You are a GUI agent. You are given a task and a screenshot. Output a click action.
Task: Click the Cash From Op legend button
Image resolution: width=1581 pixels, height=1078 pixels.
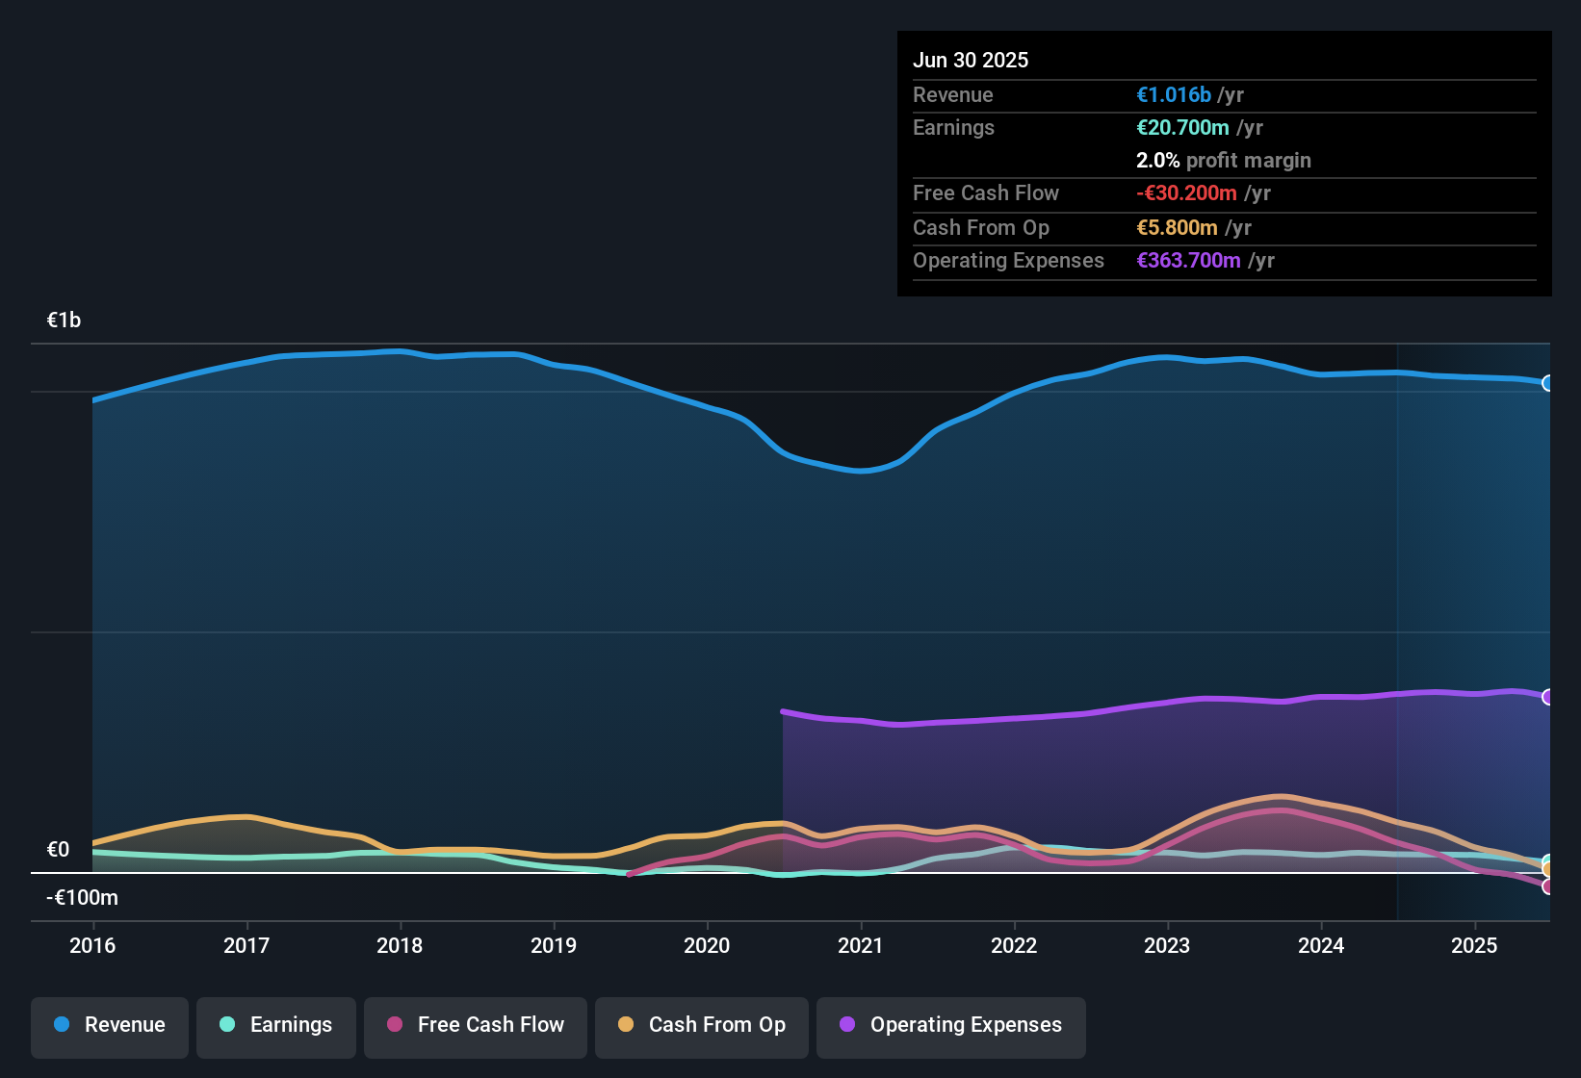(701, 1026)
